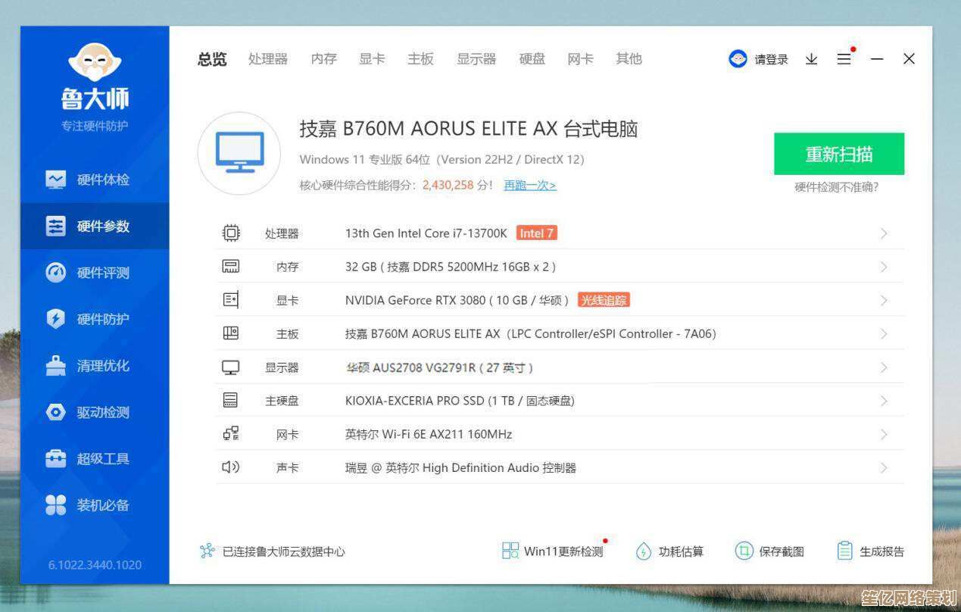Click 请登录 to log in

(770, 59)
